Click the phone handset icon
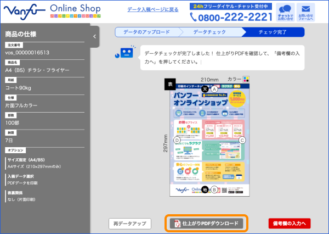The width and height of the screenshot is (329, 234). (193, 17)
